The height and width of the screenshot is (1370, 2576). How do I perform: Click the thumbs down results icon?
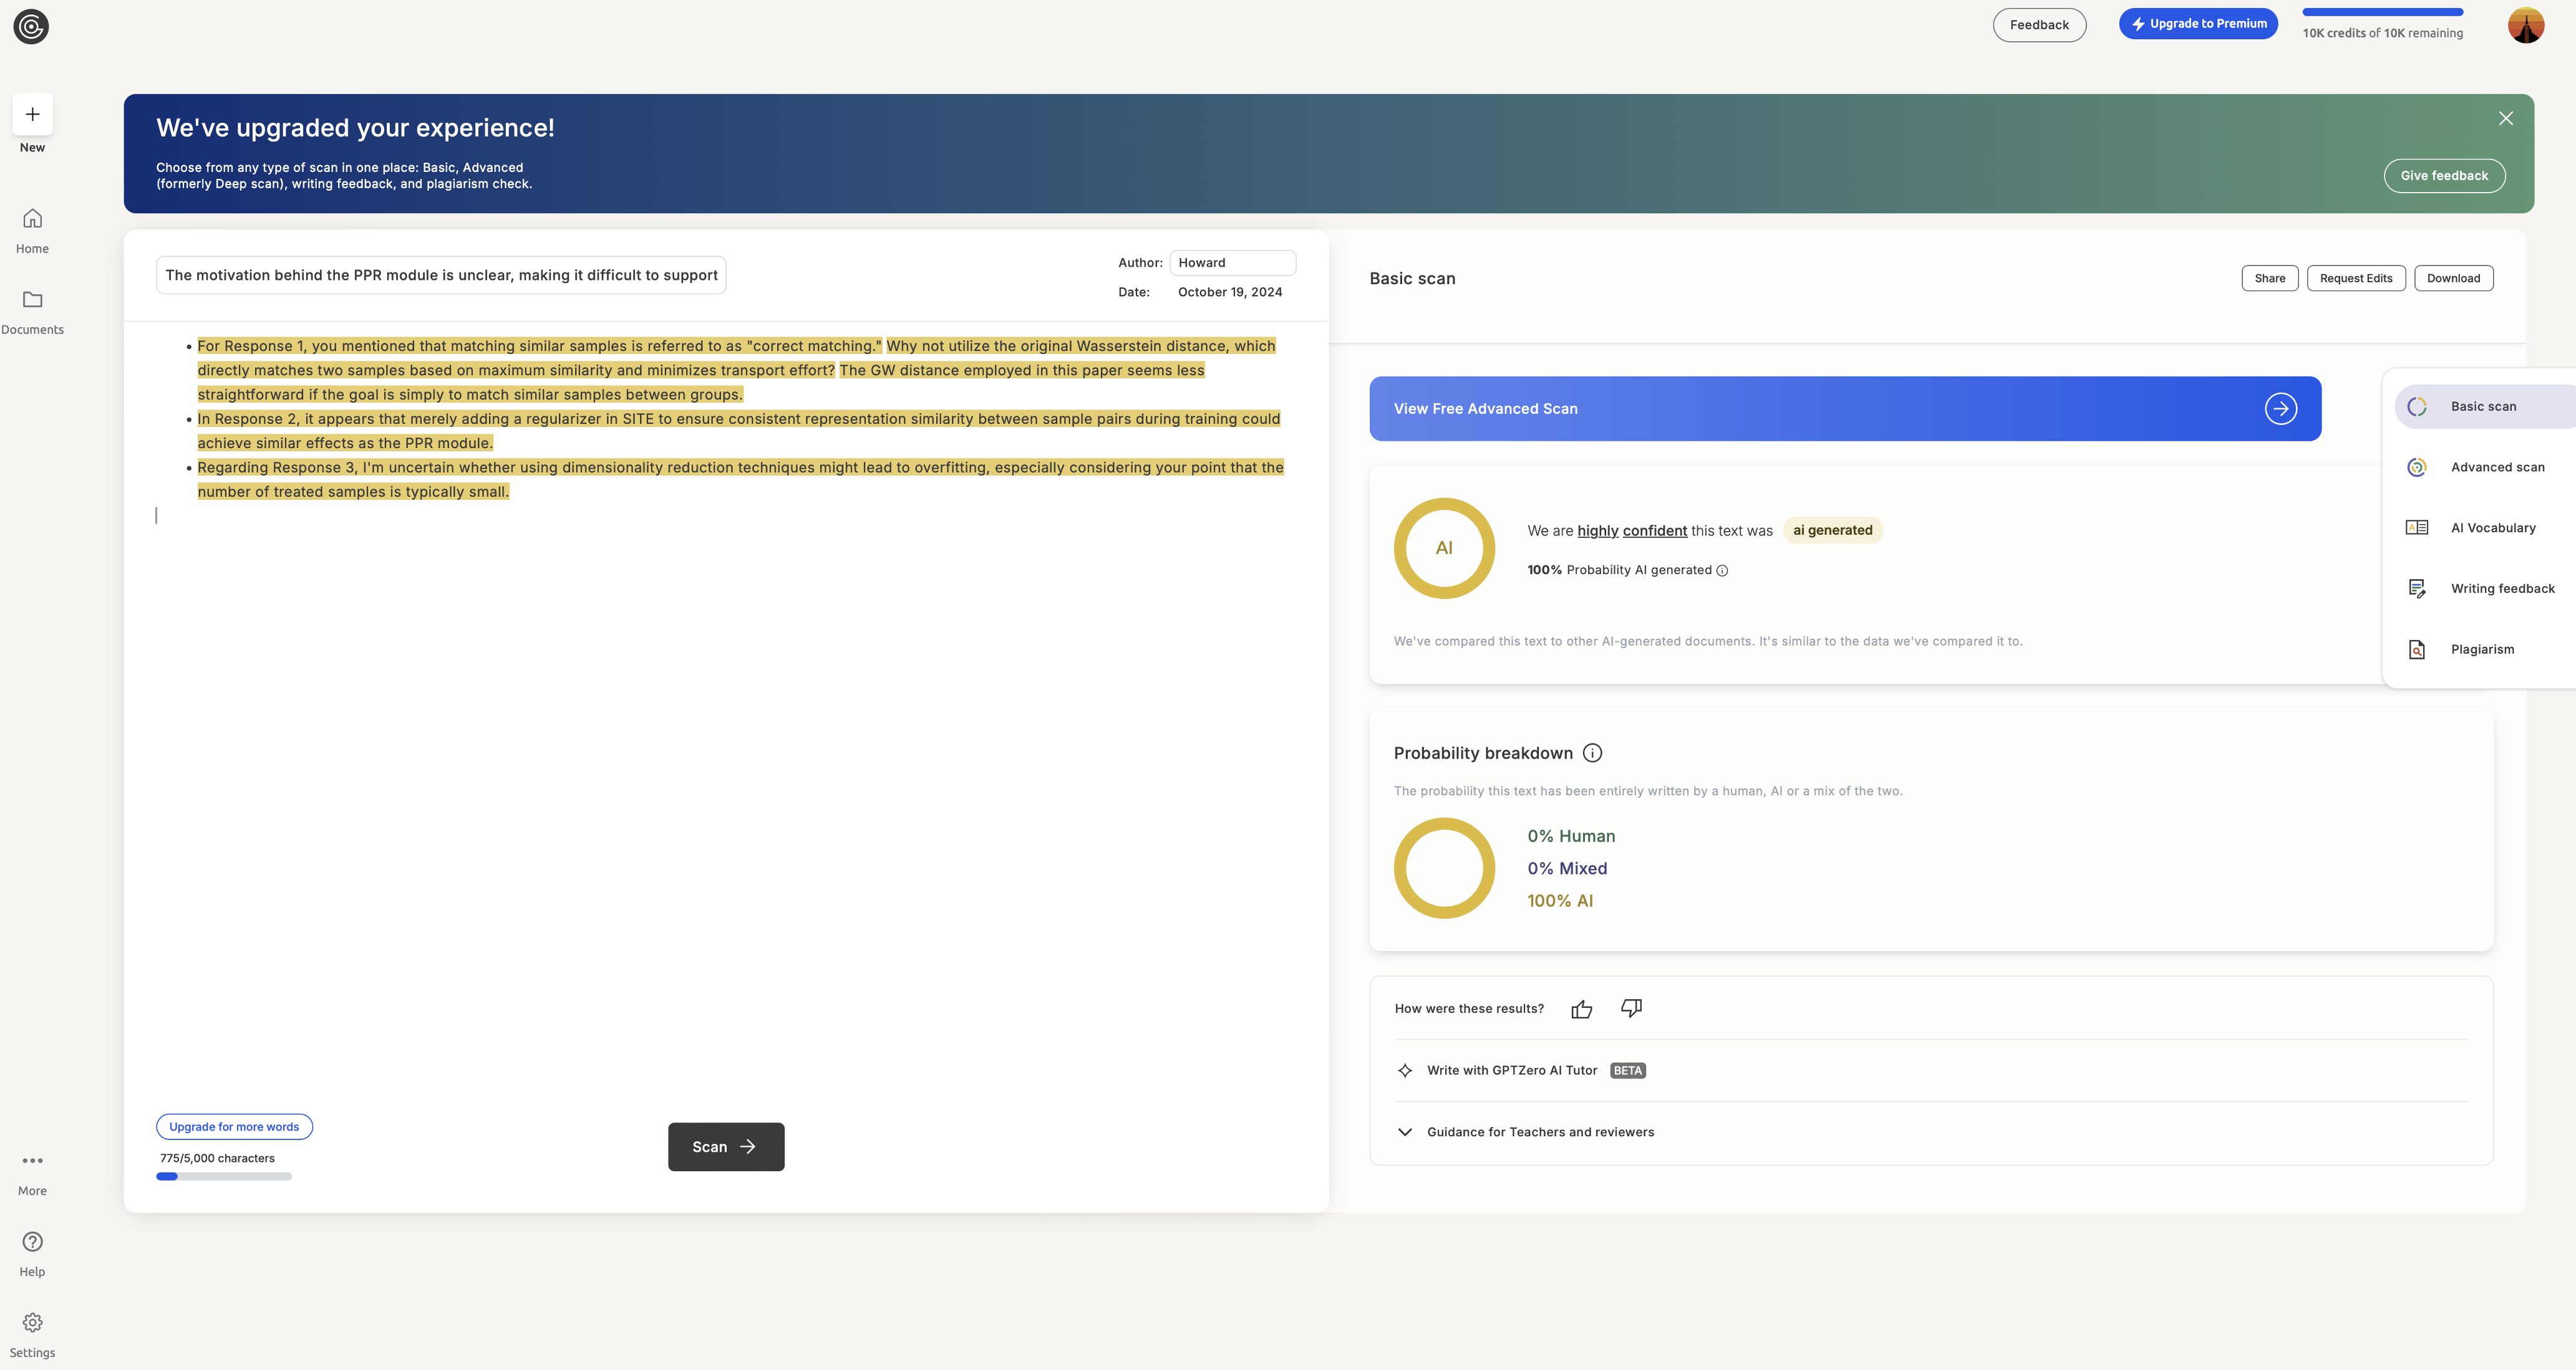(x=1631, y=1008)
